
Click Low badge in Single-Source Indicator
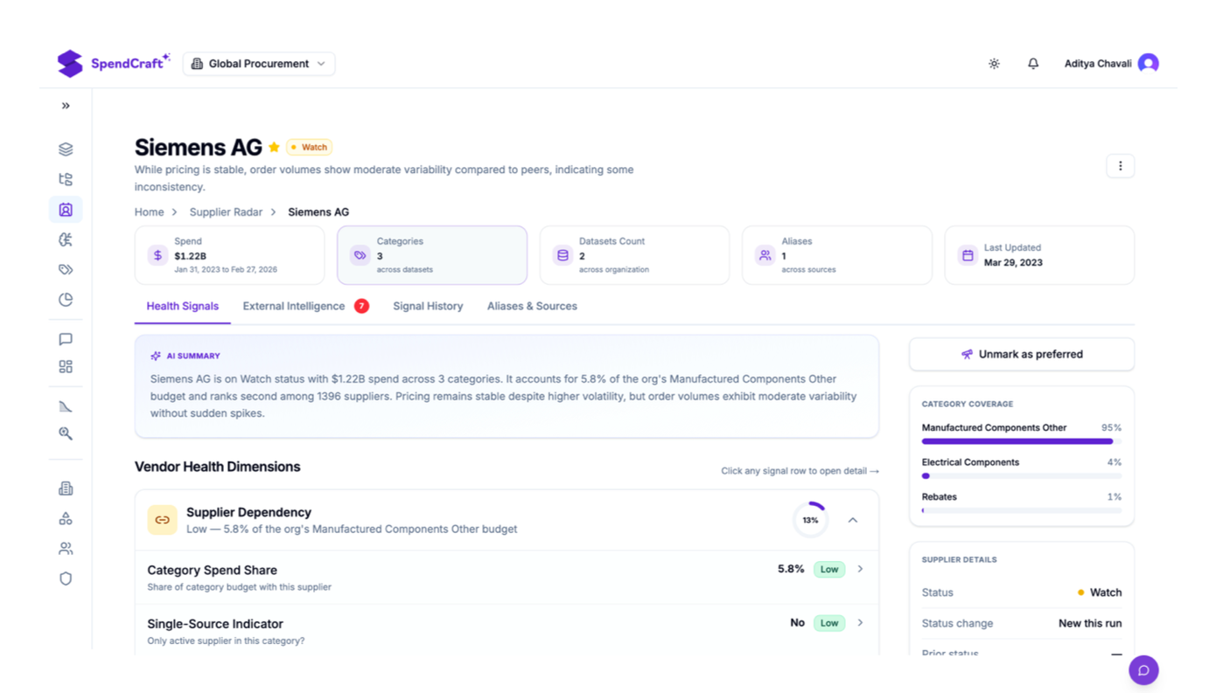(x=829, y=623)
